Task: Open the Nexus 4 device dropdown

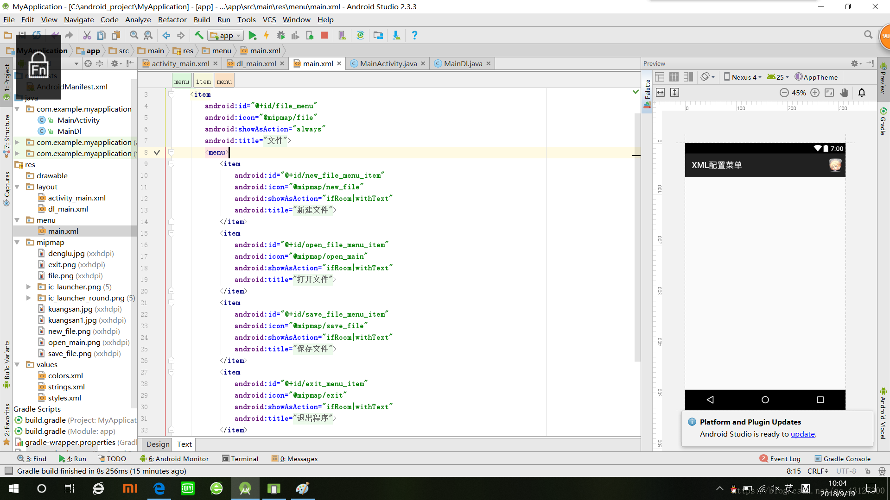Action: (743, 77)
